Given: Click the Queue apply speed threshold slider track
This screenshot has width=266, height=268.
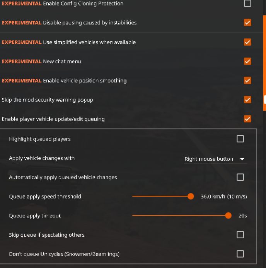Looking at the screenshot, I should [x=163, y=196].
